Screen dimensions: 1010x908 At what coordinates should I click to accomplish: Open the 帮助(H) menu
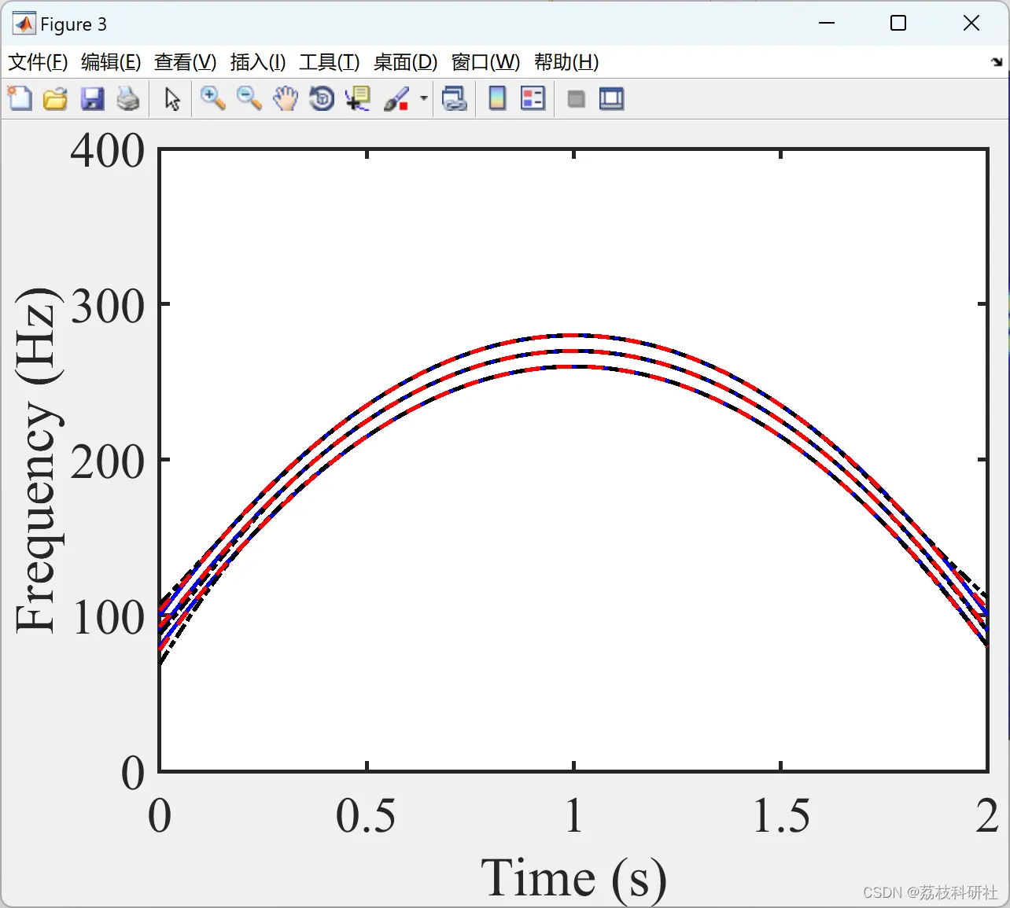tap(566, 62)
